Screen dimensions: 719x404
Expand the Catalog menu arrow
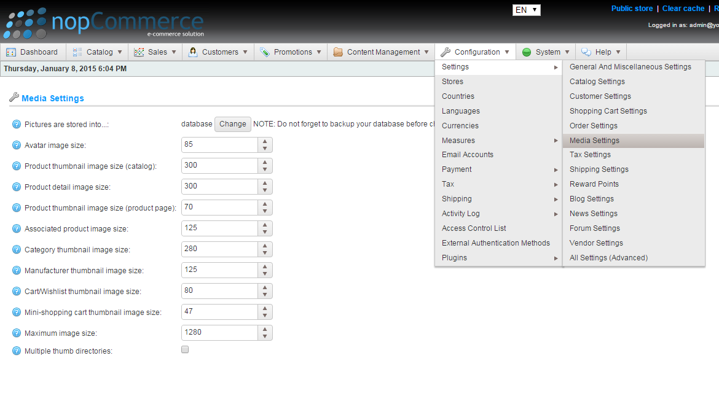pos(120,52)
